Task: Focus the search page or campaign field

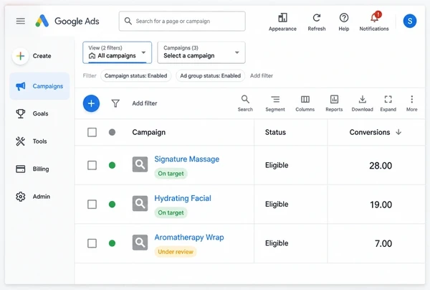Action: pos(182,21)
